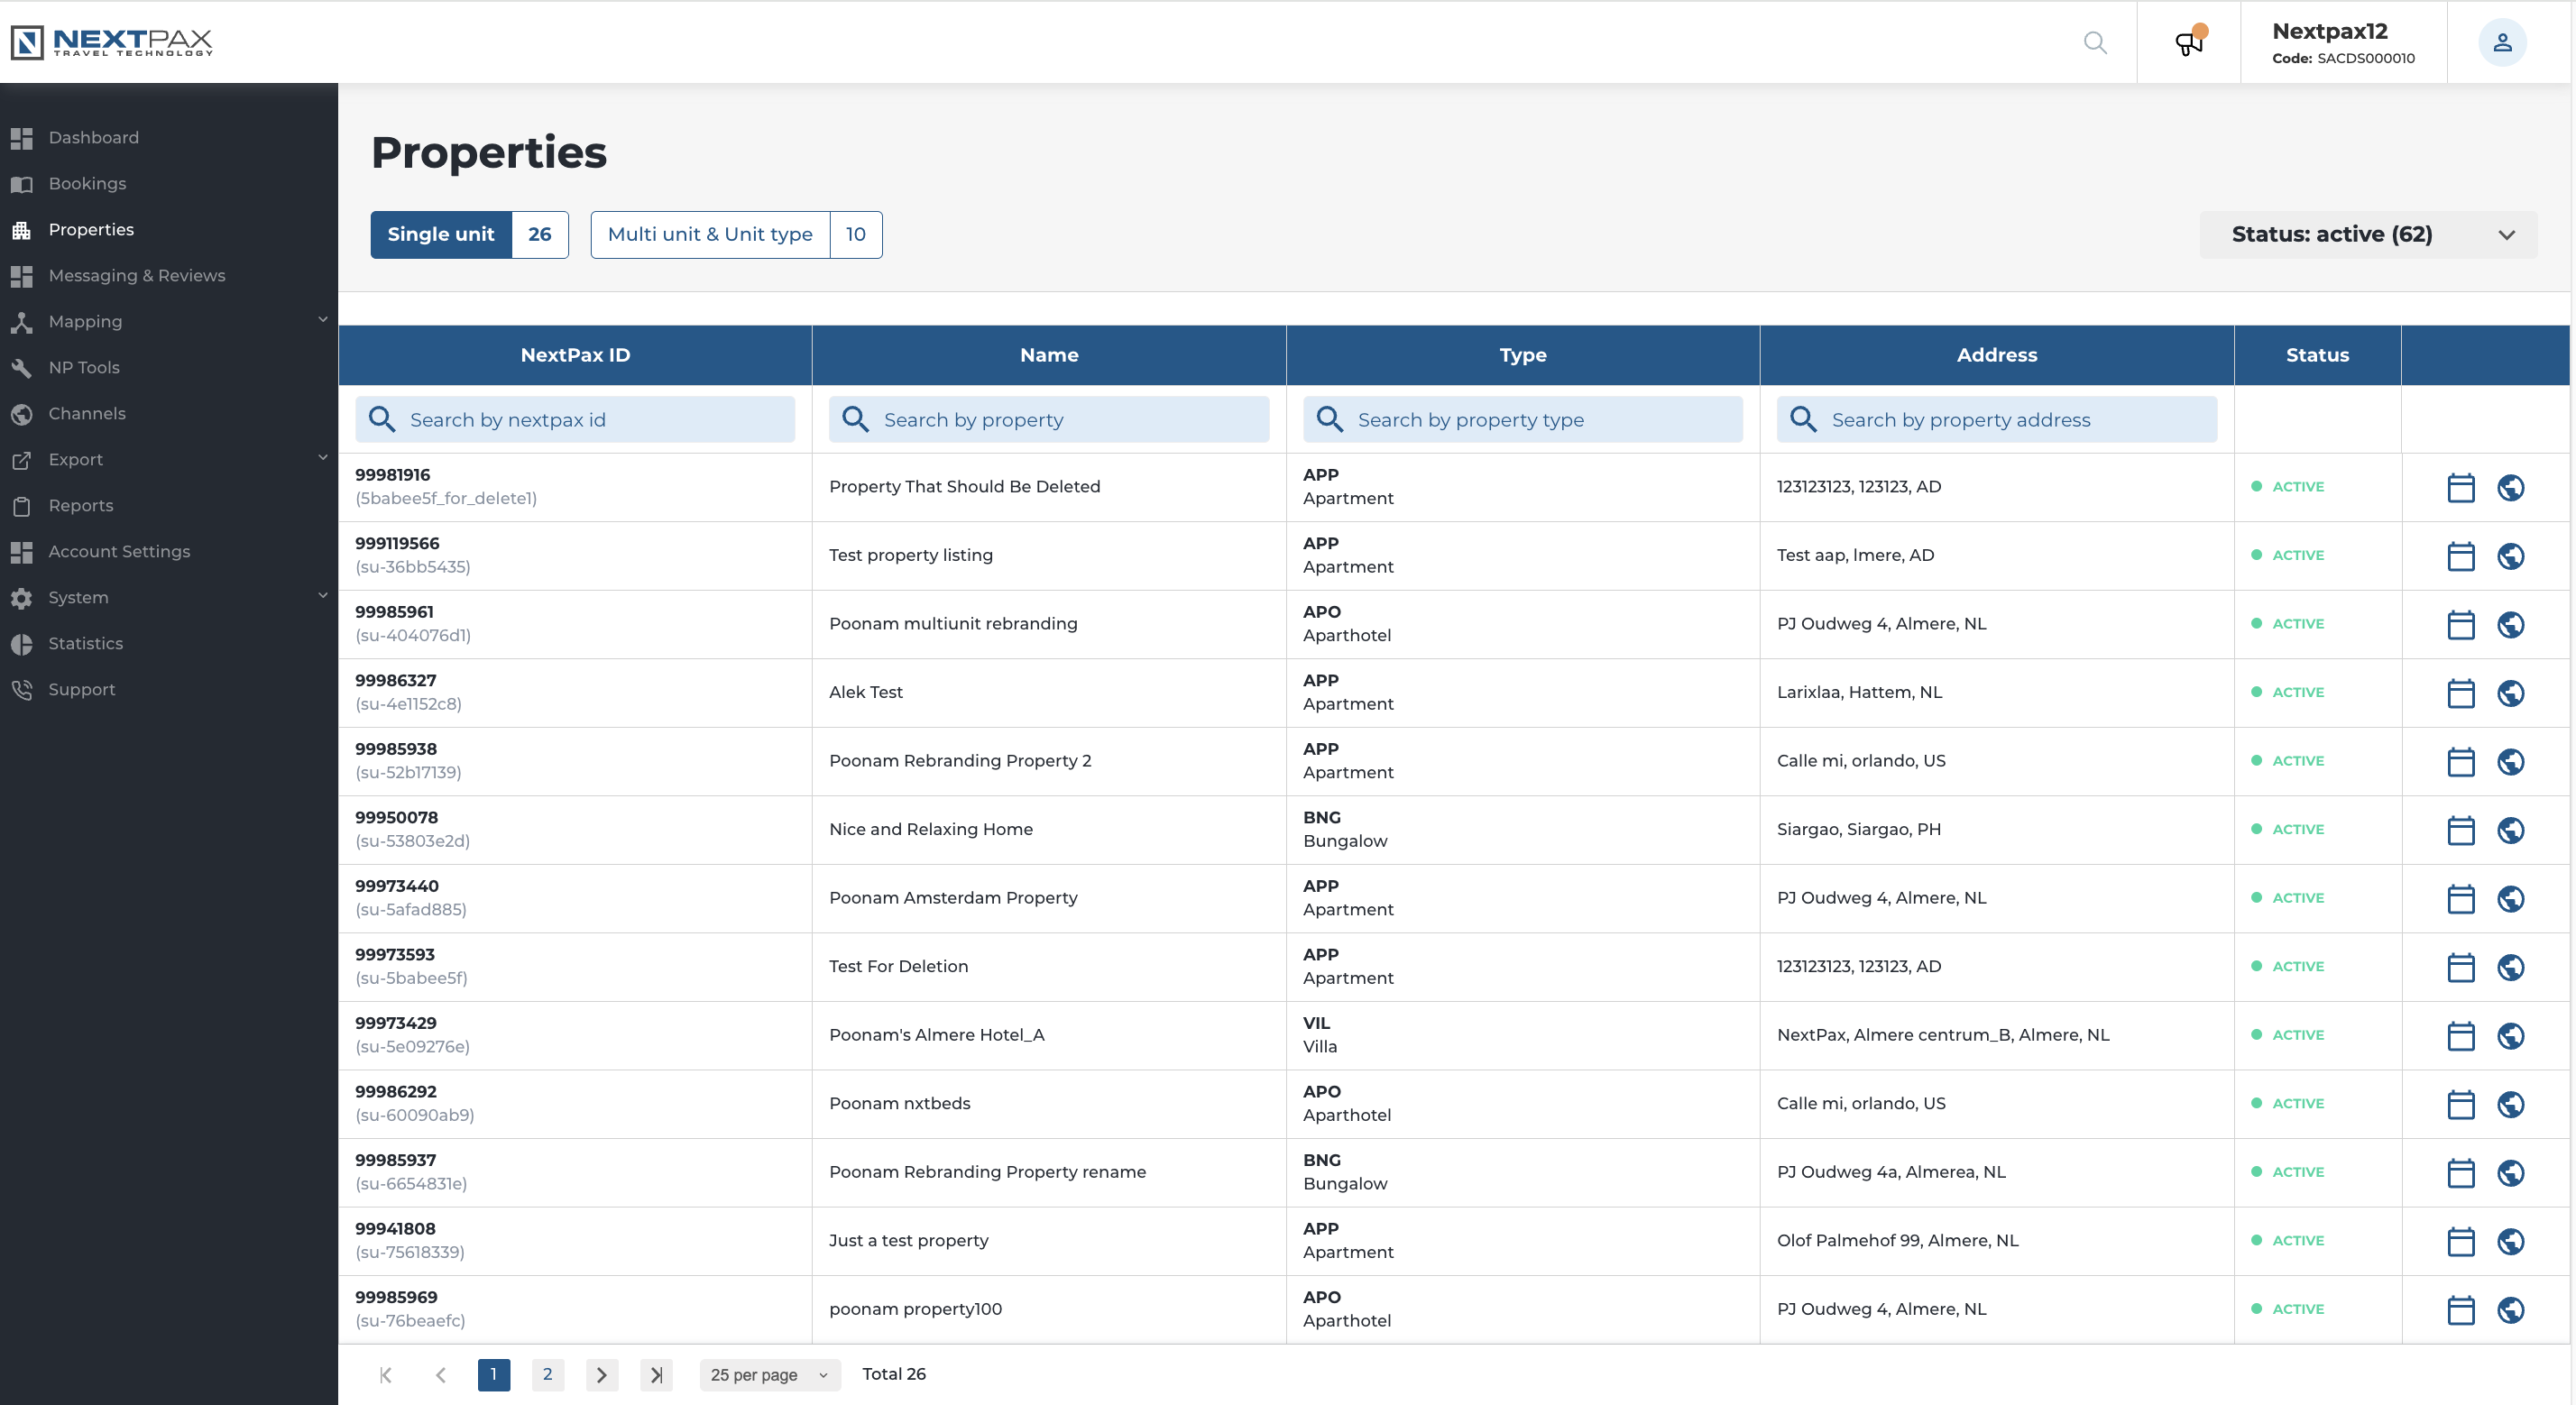Jump to the last page
Screen dimensions: 2576x1405
coord(656,1374)
